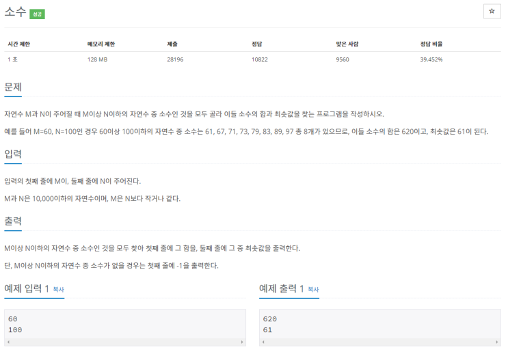Click the solved users count 9560
The image size is (508, 354).
tap(343, 59)
